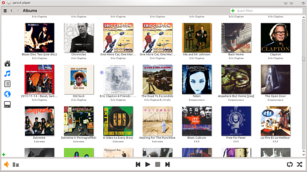The width and height of the screenshot is (307, 172).
Task: Expand the quick filter green plus options
Action: tap(233, 11)
